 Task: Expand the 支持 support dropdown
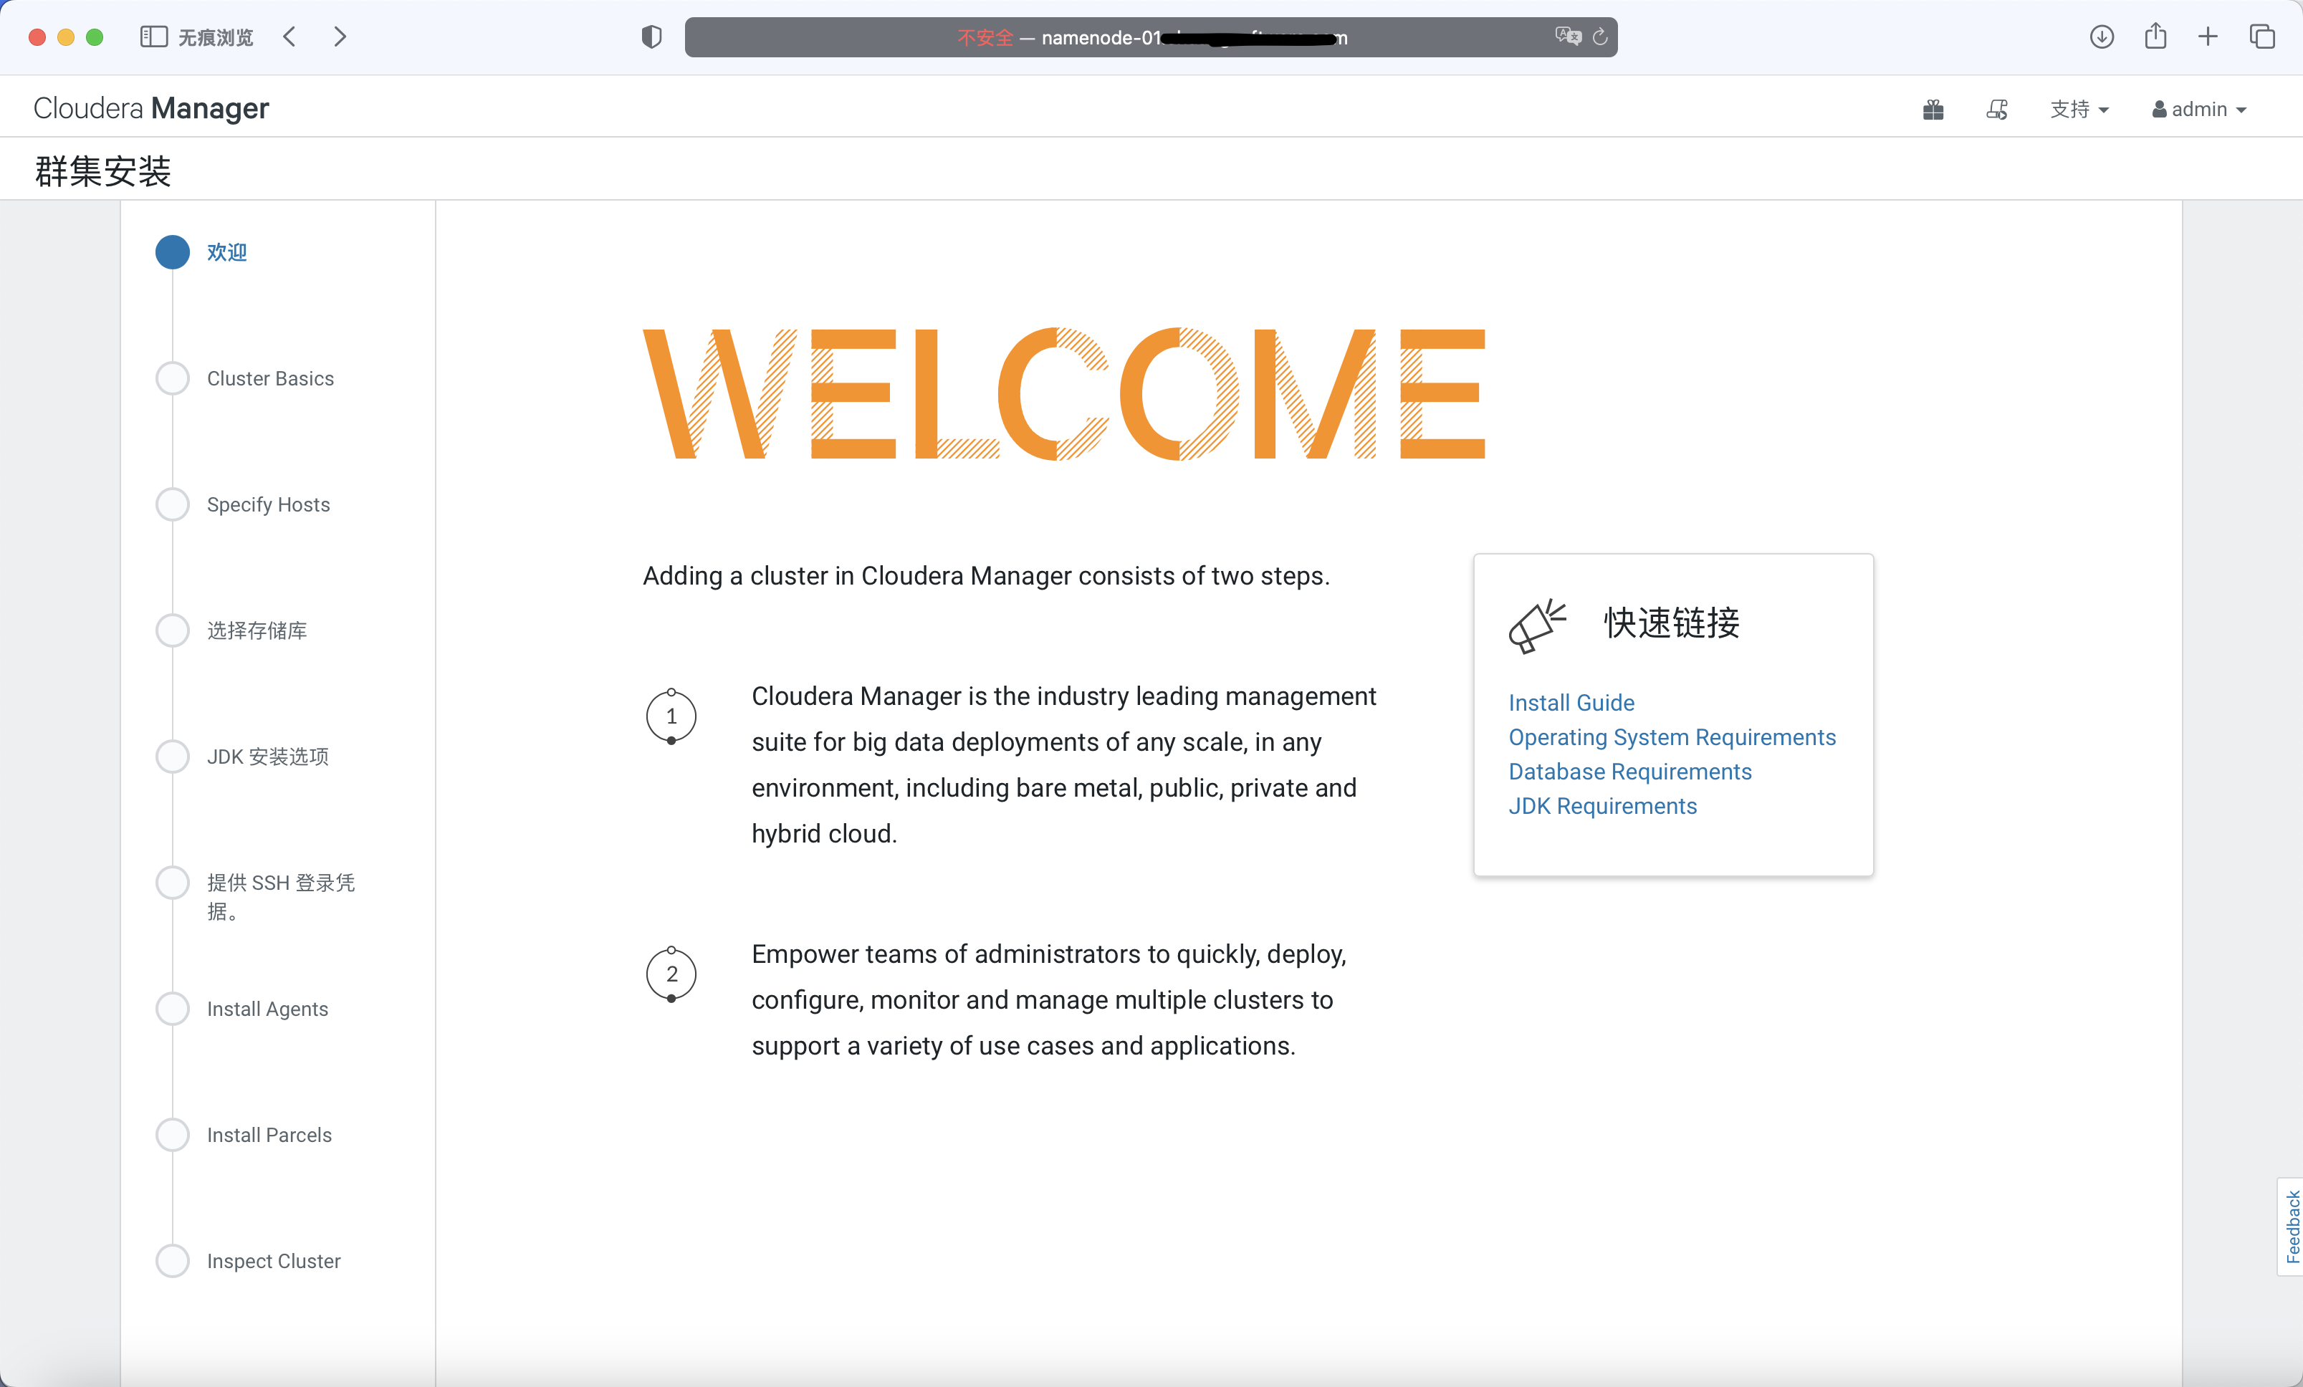(x=2079, y=110)
